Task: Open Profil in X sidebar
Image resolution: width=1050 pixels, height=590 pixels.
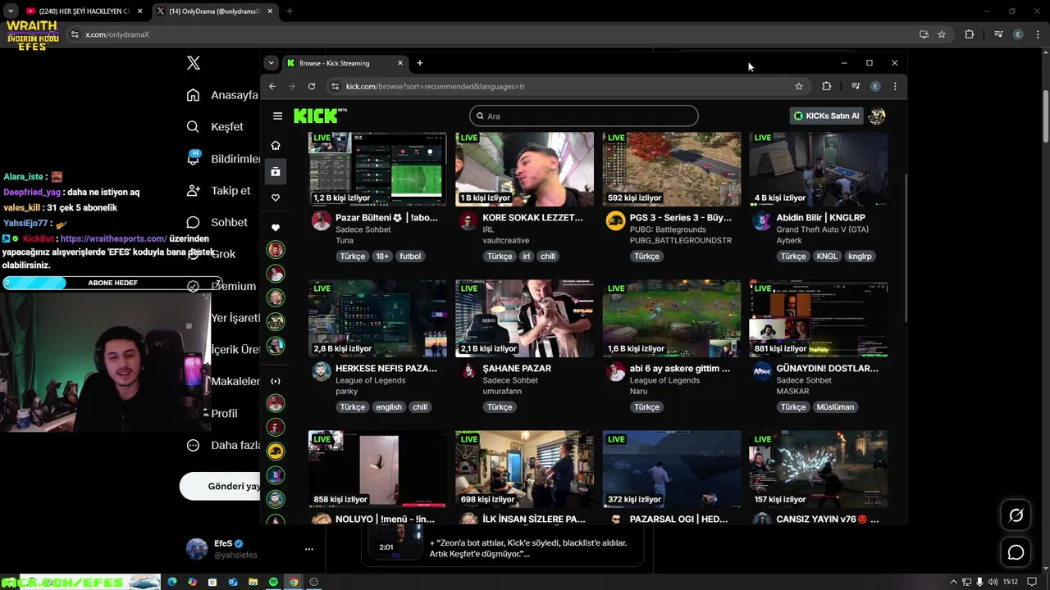Action: pyautogui.click(x=212, y=414)
